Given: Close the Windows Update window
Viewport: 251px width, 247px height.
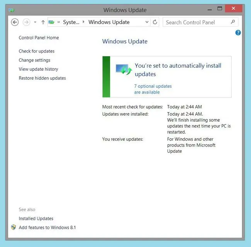Looking at the screenshot, I should pyautogui.click(x=234, y=9).
